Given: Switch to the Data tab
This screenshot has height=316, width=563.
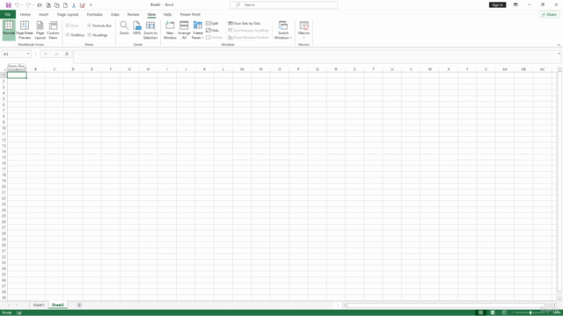Looking at the screenshot, I should click(115, 14).
